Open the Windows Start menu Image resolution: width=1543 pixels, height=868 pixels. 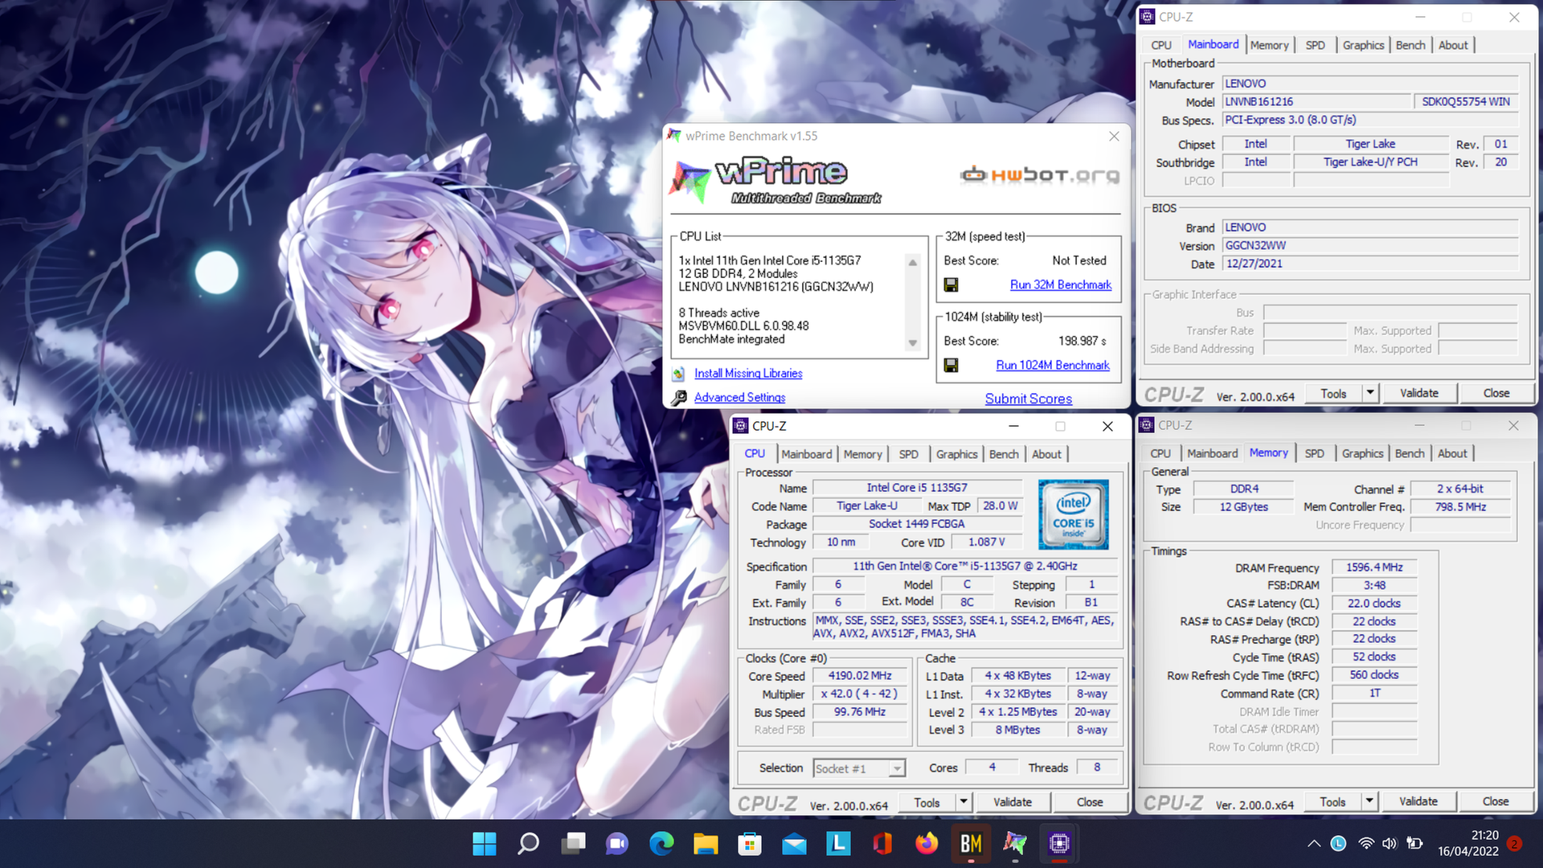485,843
